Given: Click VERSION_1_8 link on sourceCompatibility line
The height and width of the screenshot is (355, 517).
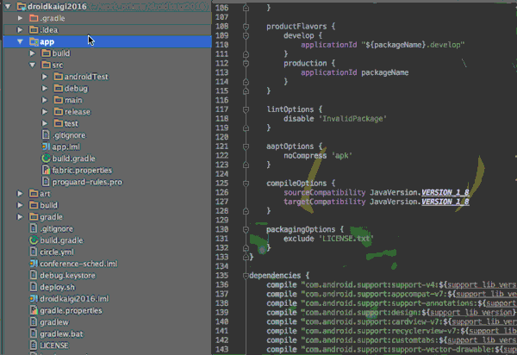Looking at the screenshot, I should click(445, 192).
